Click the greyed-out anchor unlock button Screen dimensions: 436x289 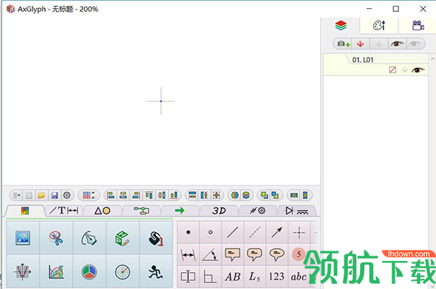point(378,44)
